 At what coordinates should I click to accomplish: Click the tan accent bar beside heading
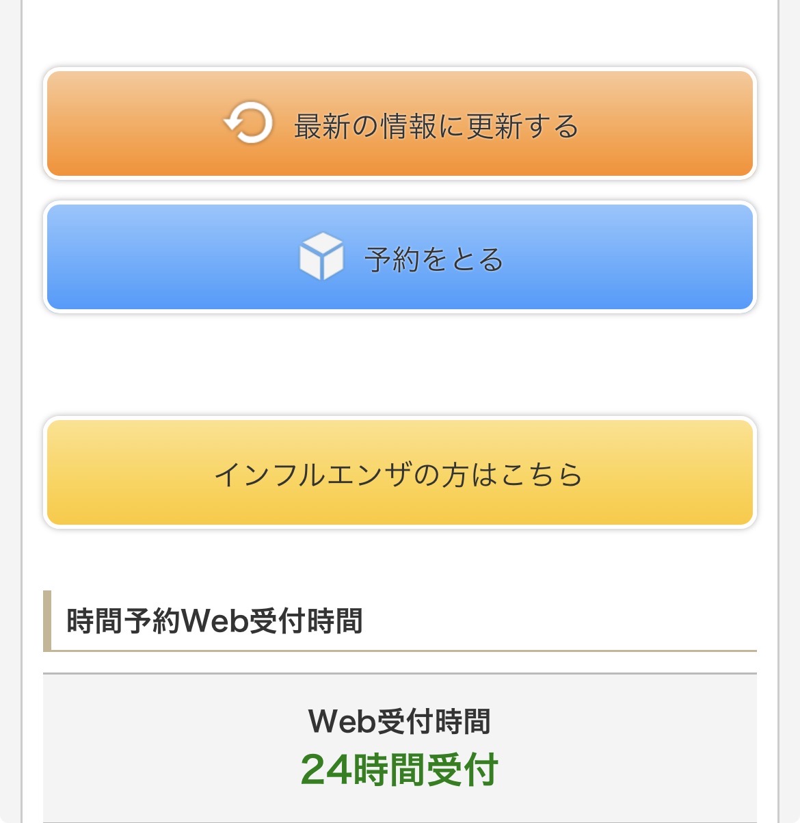coord(47,620)
